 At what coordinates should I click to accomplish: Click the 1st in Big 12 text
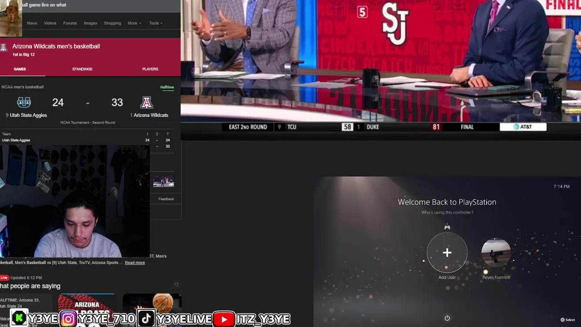click(24, 54)
